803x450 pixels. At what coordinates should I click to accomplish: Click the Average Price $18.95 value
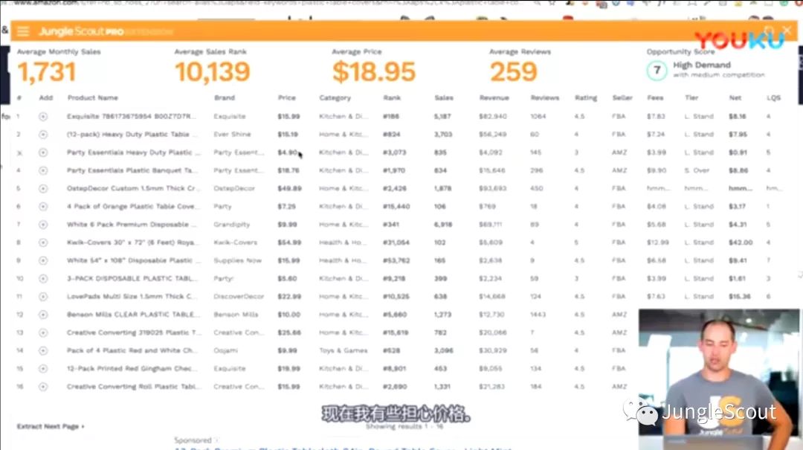pos(374,71)
